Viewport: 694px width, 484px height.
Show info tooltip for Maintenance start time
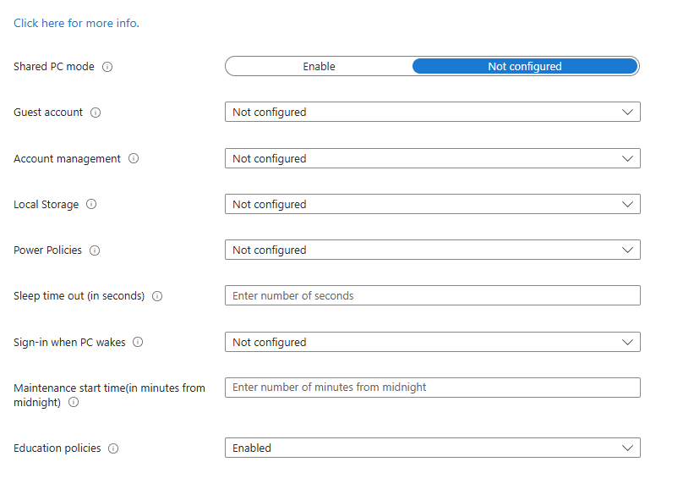(x=74, y=403)
